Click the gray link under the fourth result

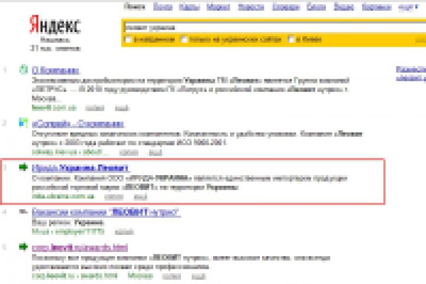pos(124,232)
